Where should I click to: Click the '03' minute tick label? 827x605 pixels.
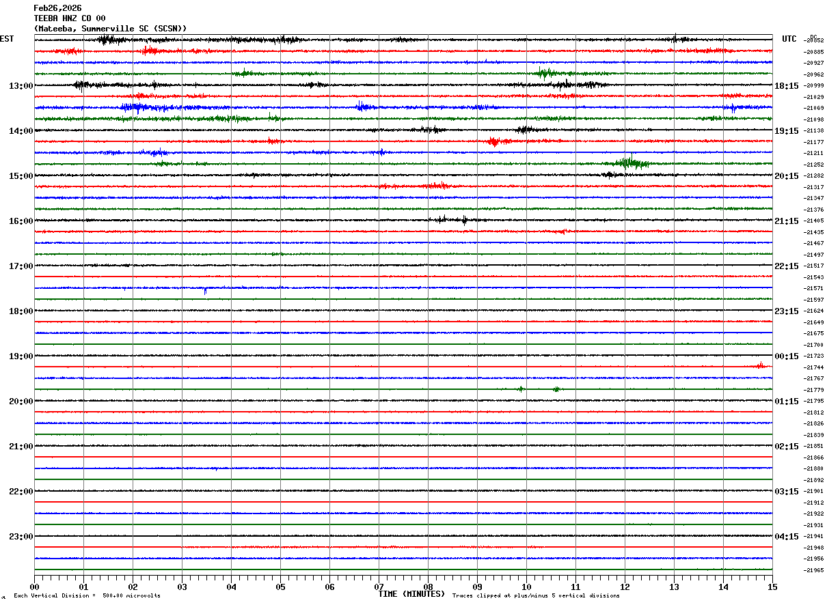(182, 587)
